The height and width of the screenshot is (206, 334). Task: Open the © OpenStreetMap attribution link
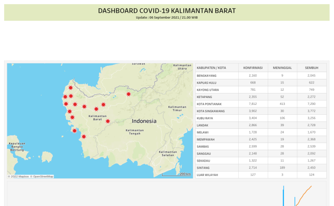(42, 176)
